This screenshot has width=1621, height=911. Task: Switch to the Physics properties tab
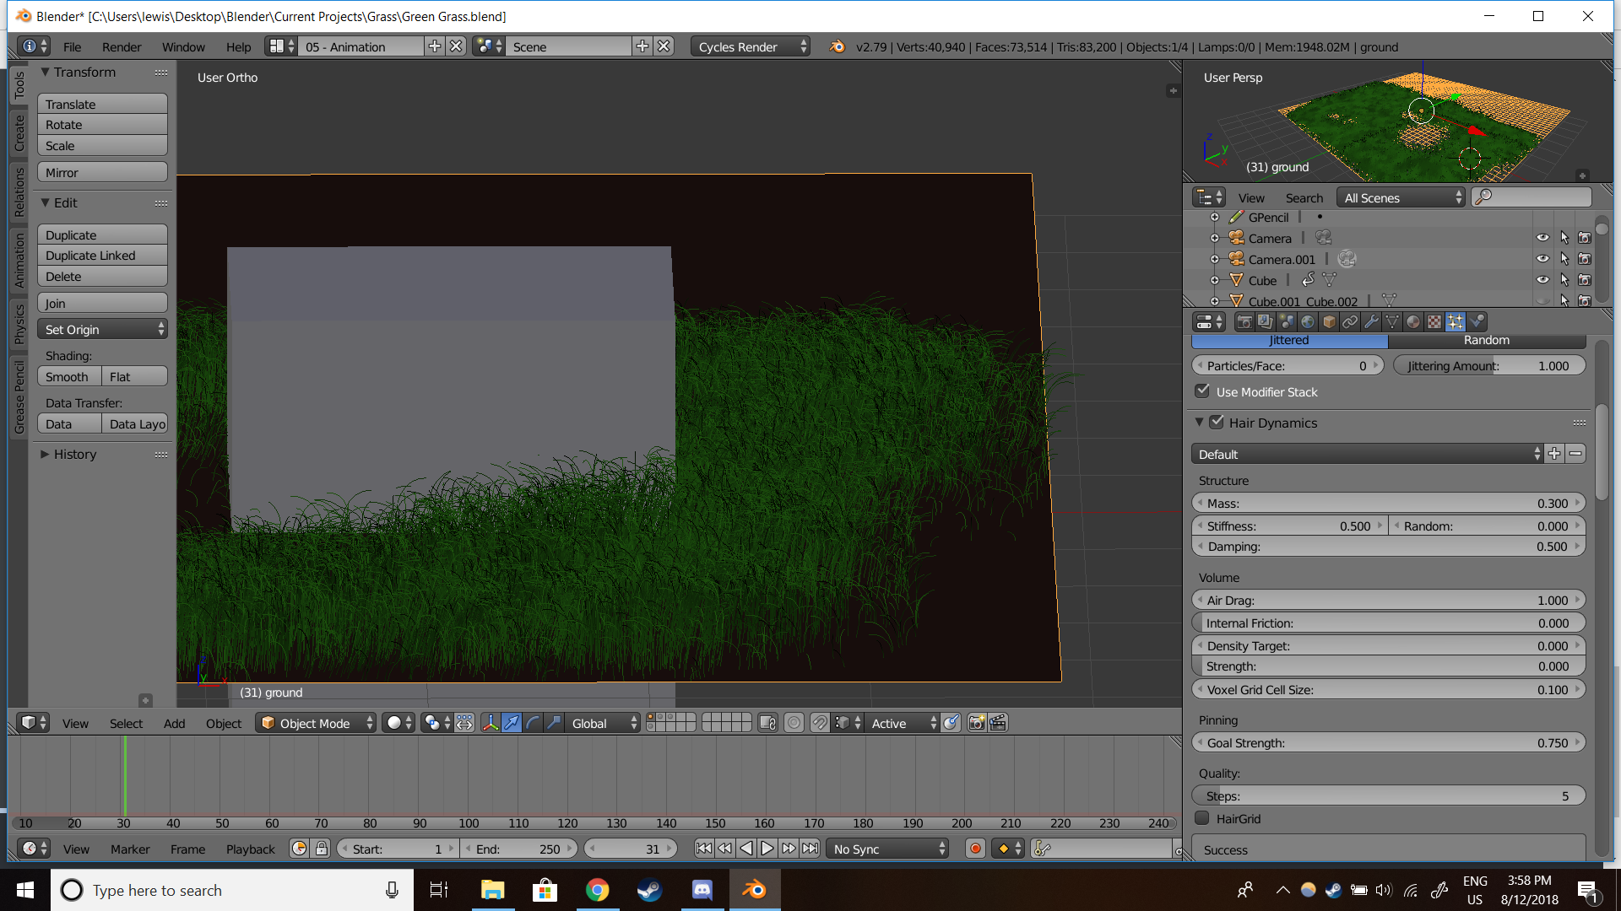click(x=1477, y=322)
